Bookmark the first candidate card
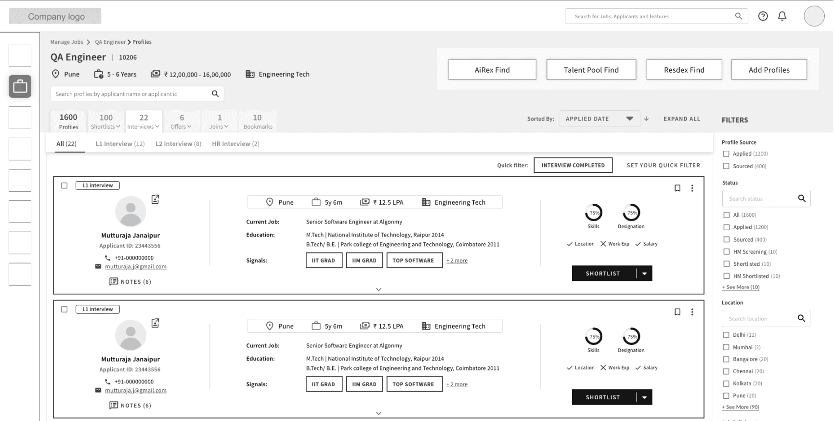 point(677,188)
